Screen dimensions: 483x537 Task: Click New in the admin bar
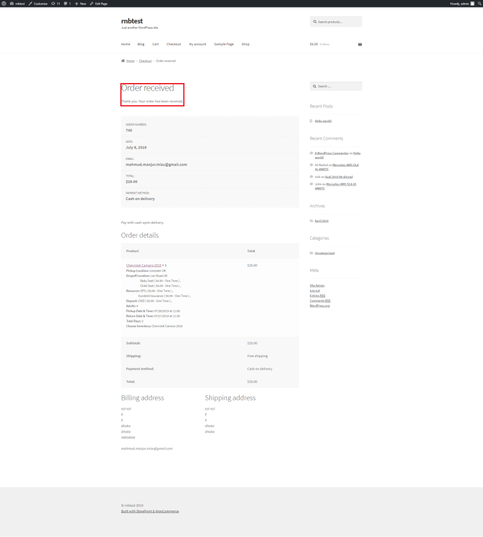click(x=80, y=3)
